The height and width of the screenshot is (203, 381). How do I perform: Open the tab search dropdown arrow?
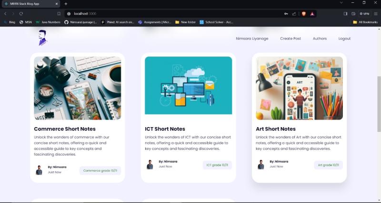[341, 3]
